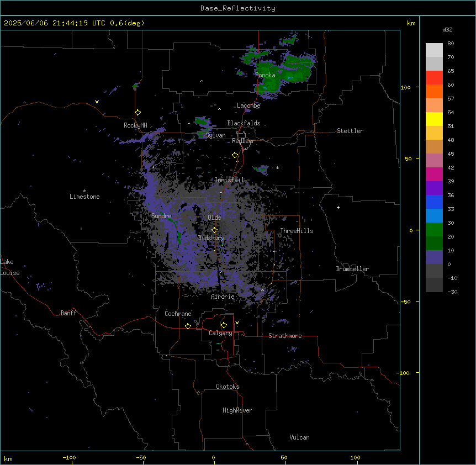
Task: Select the bright green 30-20 dBZ swatch
Action: (x=434, y=230)
